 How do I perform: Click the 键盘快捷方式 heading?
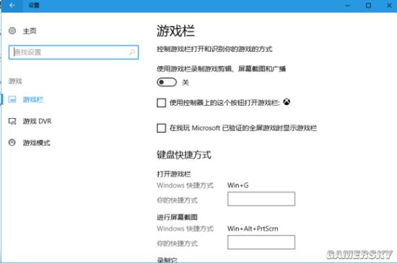pyautogui.click(x=184, y=155)
